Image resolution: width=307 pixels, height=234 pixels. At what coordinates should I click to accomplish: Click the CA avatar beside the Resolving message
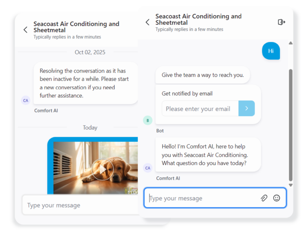26,100
